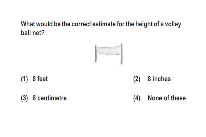
Task: Click the word "the" before "height"
Action: [130, 24]
